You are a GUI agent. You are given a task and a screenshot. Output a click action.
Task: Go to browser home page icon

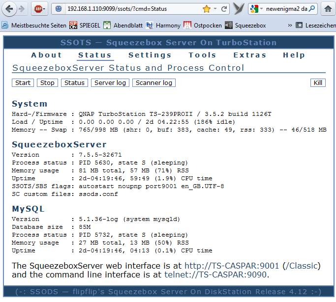pyautogui.click(x=328, y=9)
